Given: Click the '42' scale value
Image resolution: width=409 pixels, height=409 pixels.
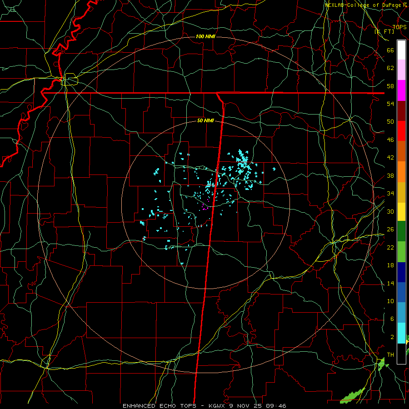Looking at the screenshot, I should 390,157.
